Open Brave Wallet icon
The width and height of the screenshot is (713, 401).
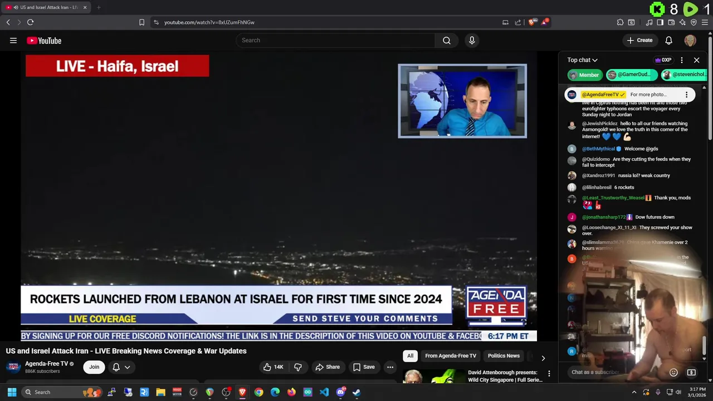[x=671, y=22]
